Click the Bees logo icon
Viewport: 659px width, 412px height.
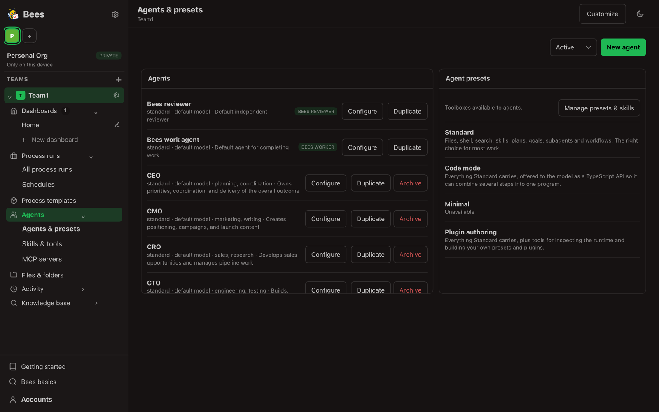click(x=13, y=14)
